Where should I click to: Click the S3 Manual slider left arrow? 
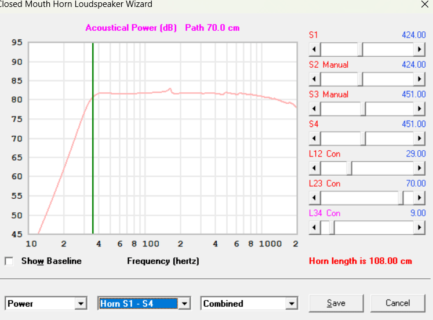coord(315,109)
